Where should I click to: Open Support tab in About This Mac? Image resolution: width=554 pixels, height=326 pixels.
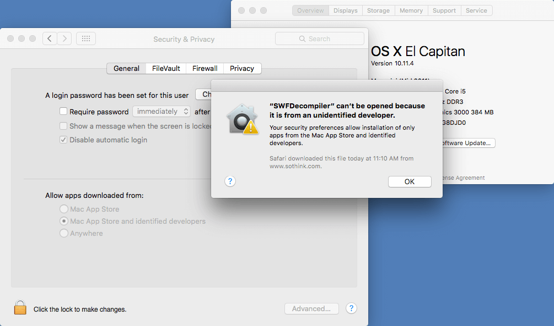[x=444, y=10]
